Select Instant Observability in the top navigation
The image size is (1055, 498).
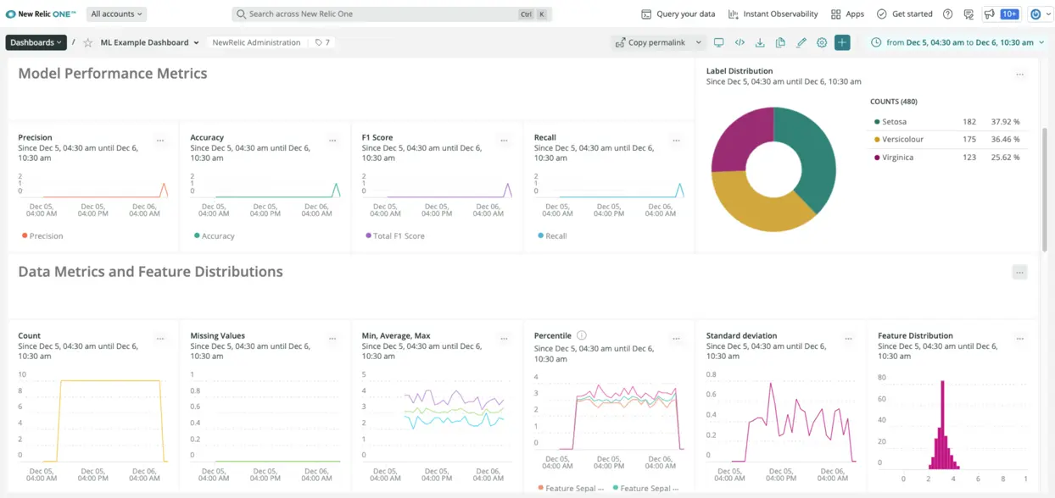777,14
